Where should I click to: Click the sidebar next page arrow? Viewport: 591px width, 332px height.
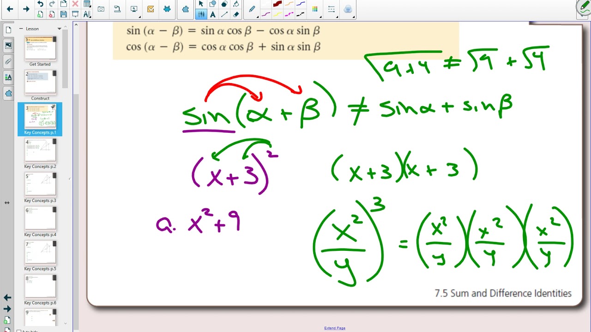7,309
